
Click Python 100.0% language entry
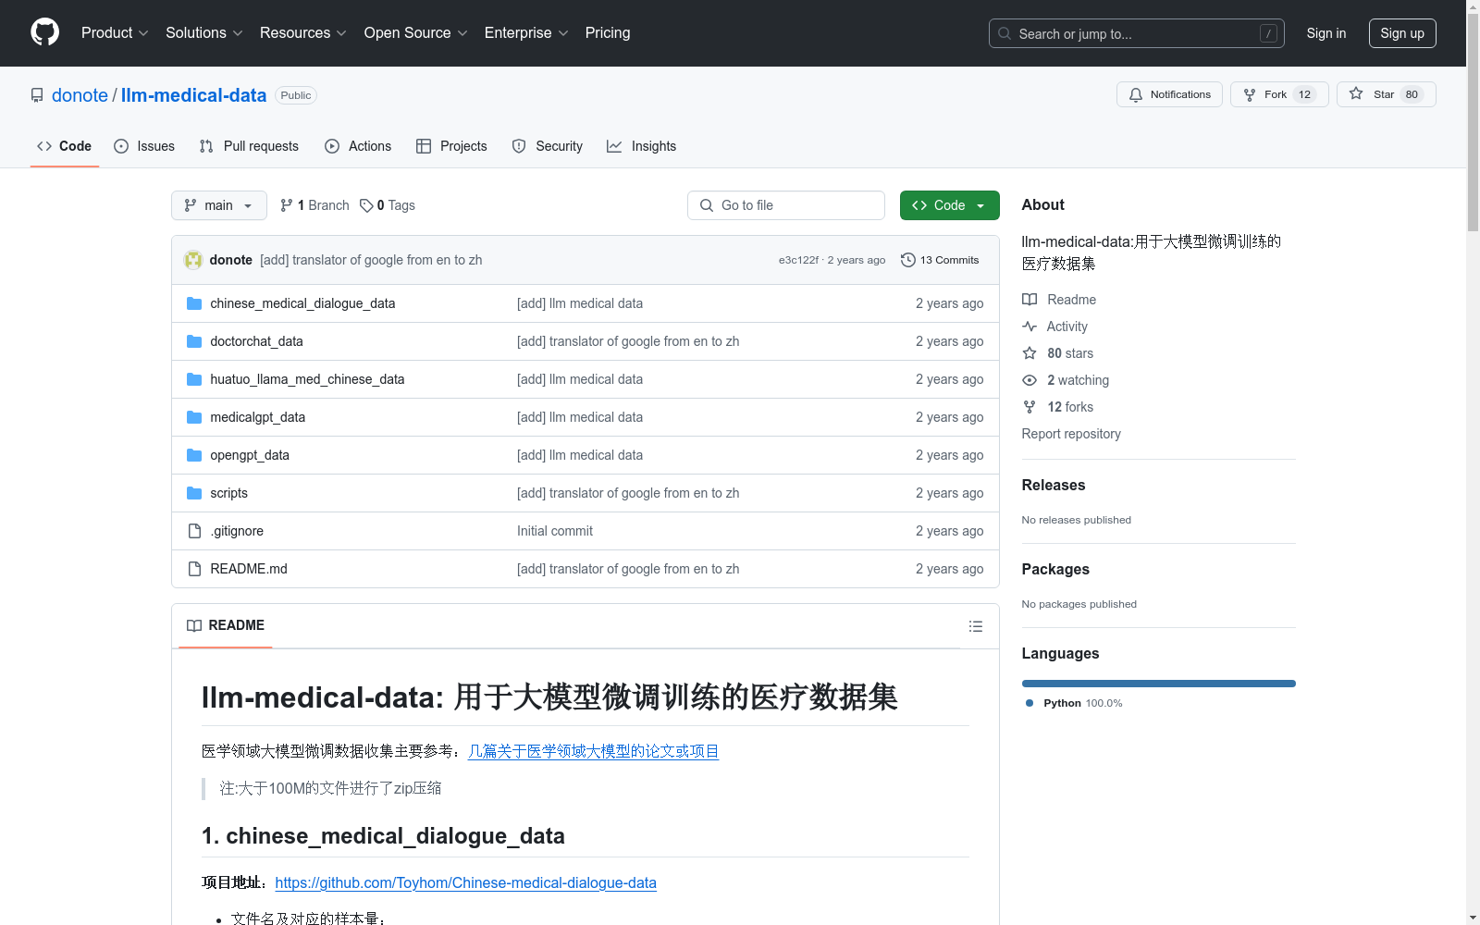1074,703
